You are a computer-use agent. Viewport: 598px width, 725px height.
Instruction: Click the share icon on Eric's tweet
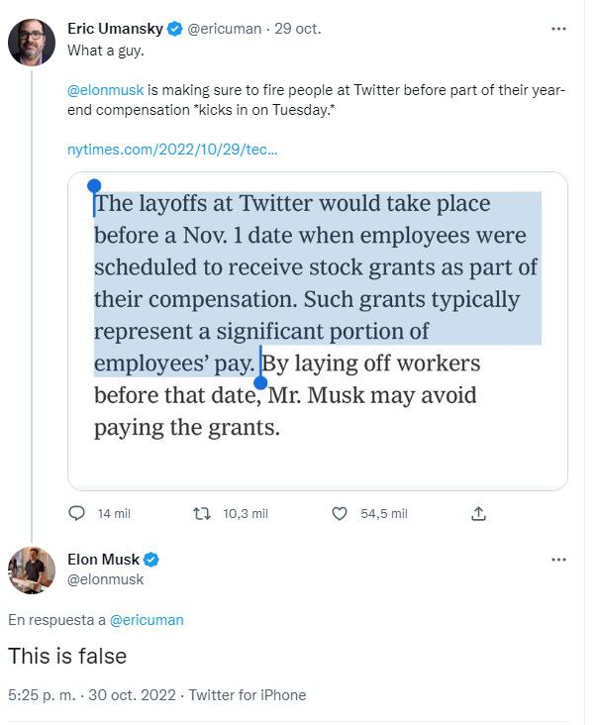coord(478,514)
